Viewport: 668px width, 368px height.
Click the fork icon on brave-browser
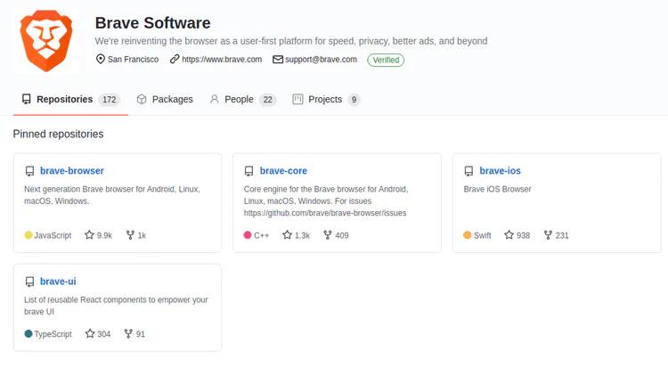click(130, 235)
